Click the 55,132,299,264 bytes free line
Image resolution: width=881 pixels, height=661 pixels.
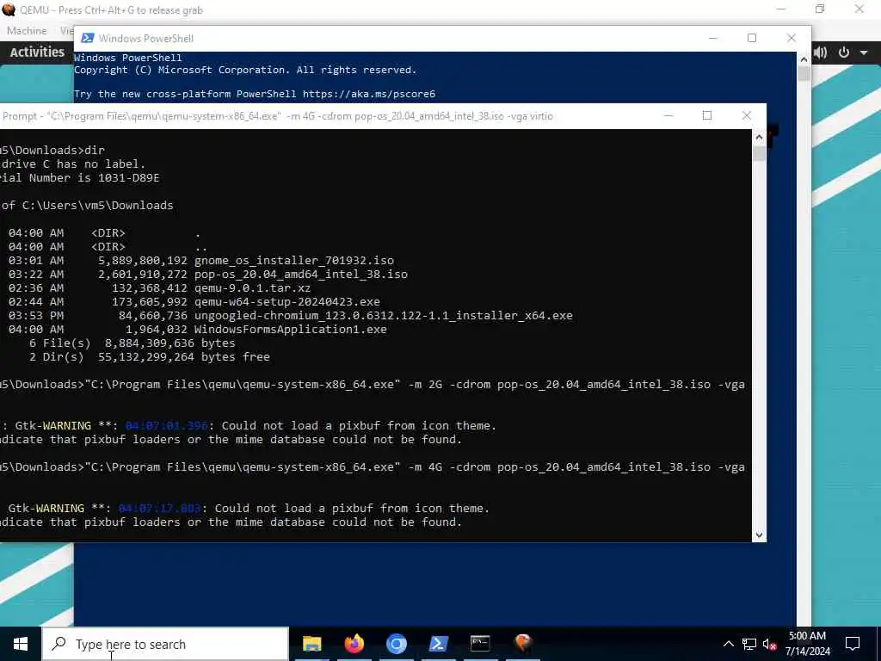click(150, 357)
